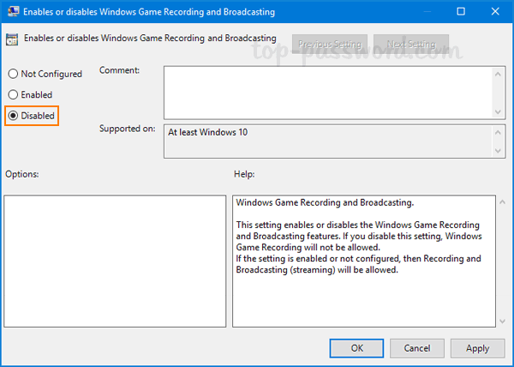Select the Disabled radio button

point(13,115)
